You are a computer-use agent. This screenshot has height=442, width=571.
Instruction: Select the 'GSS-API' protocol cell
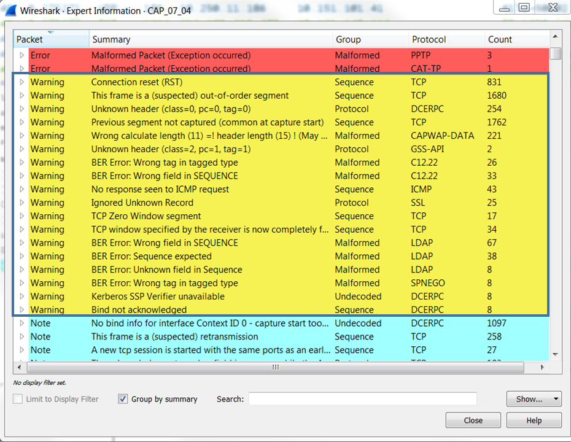(427, 149)
